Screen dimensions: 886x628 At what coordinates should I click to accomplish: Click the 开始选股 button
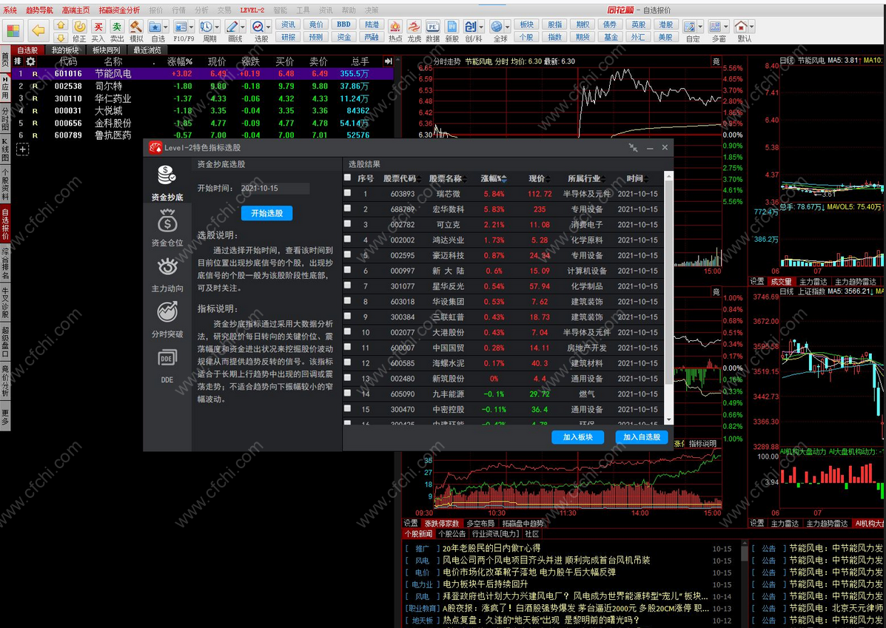[x=266, y=213]
